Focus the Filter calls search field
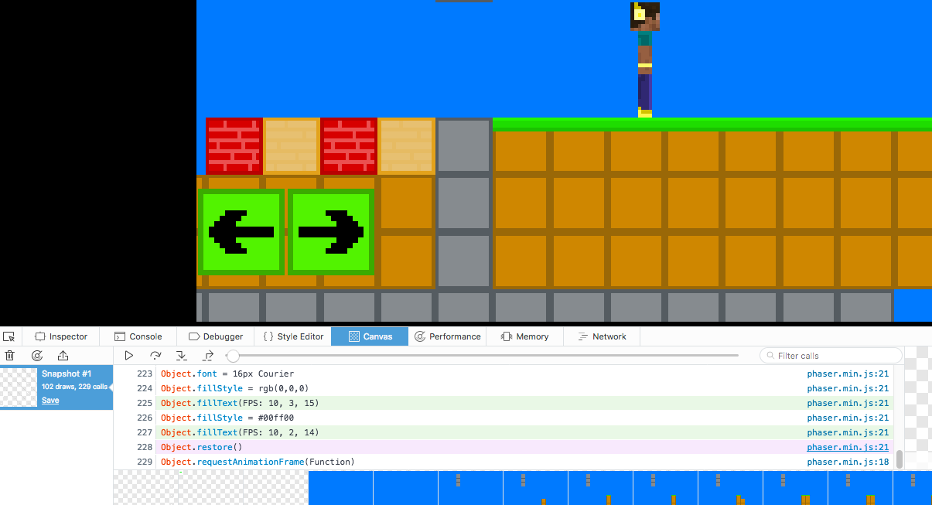This screenshot has width=932, height=505. click(x=831, y=356)
